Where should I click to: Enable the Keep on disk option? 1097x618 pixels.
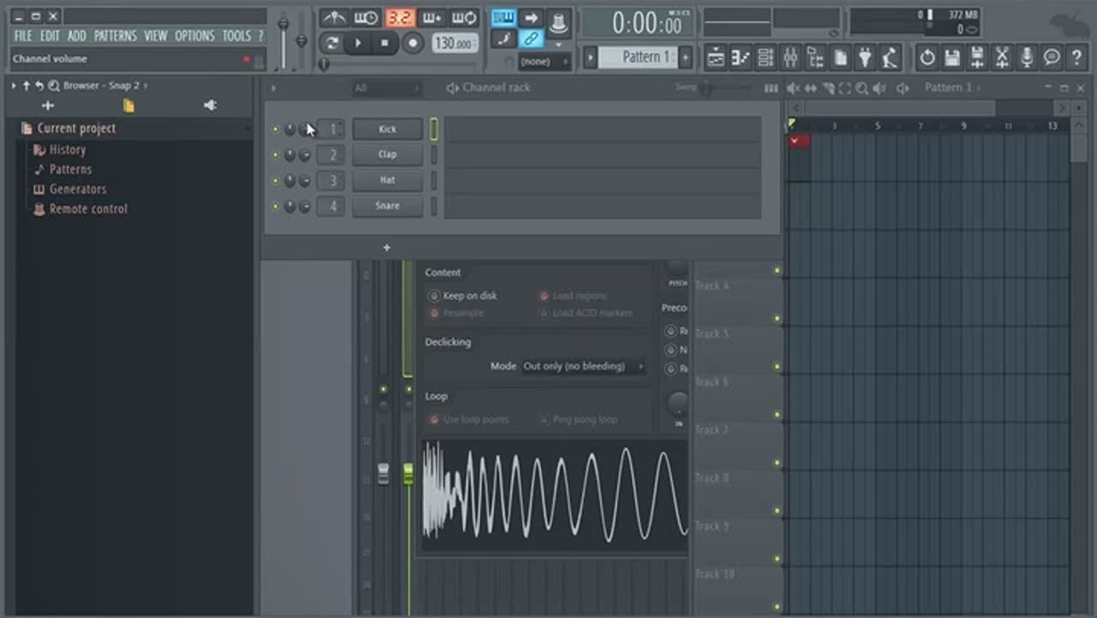coord(434,296)
